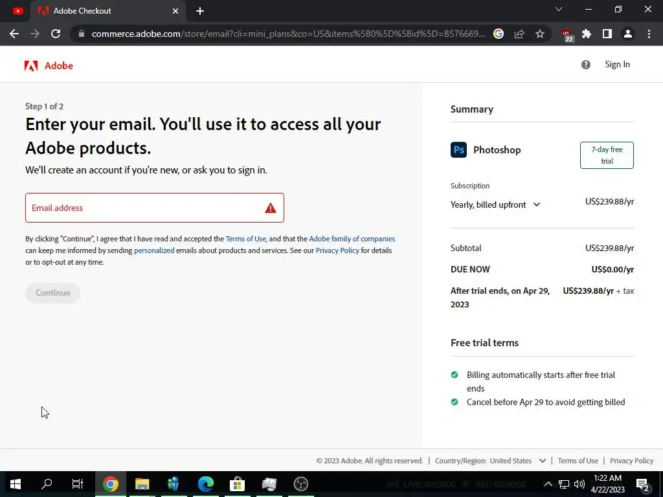The height and width of the screenshot is (497, 663).
Task: Open Microsoft Store from taskbar
Action: tap(237, 484)
